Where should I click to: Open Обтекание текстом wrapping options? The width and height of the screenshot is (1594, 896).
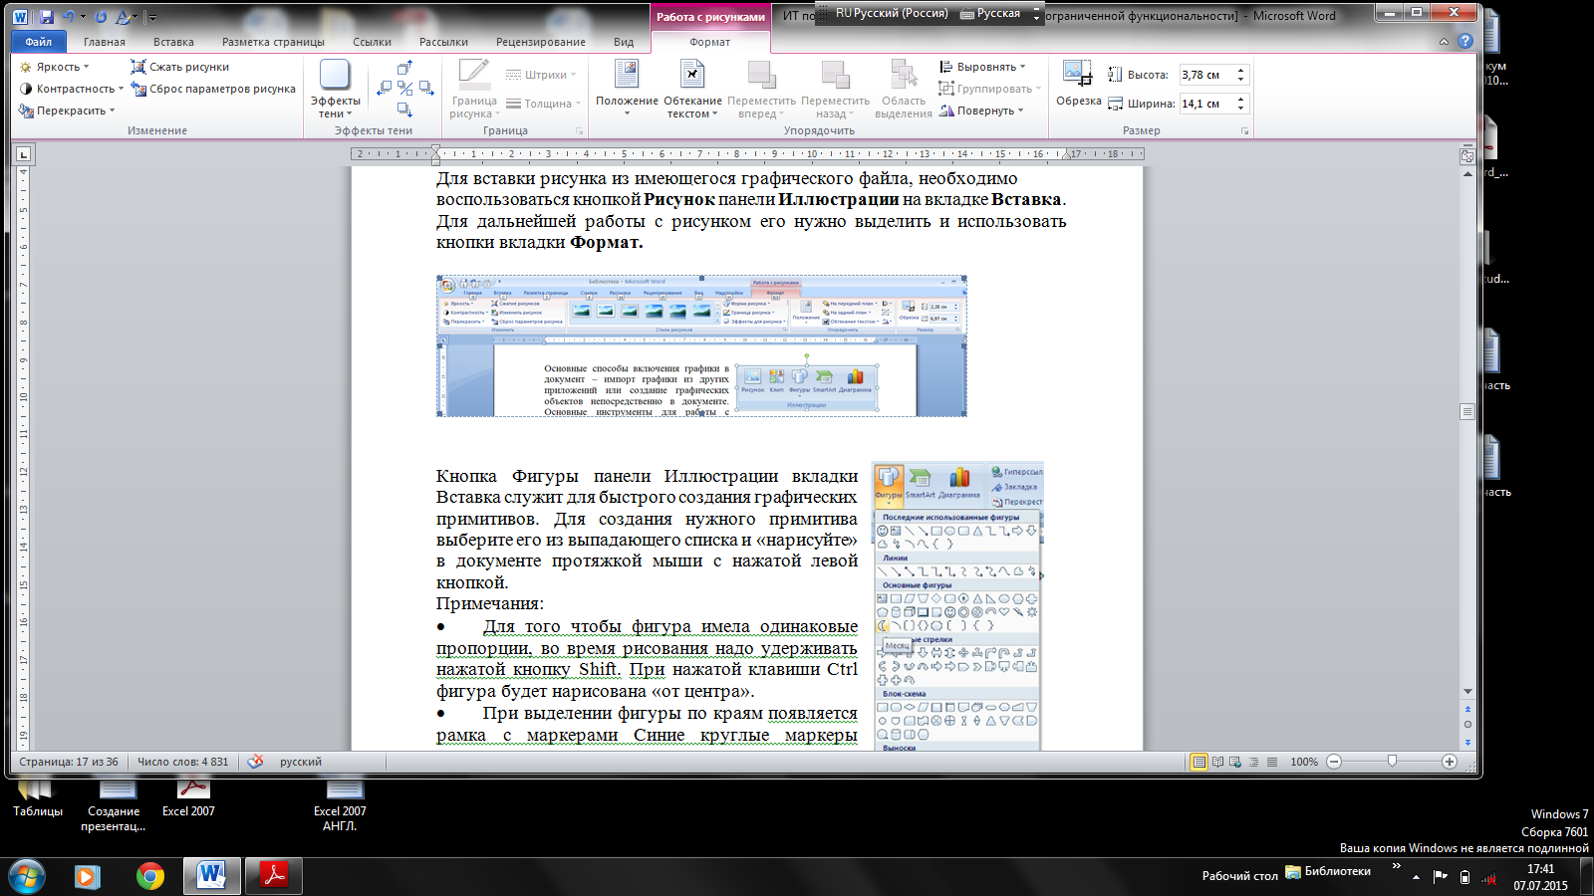(692, 89)
